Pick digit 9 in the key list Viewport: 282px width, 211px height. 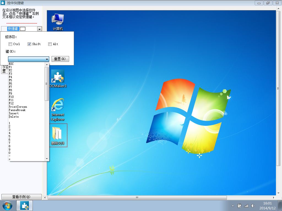[26, 149]
